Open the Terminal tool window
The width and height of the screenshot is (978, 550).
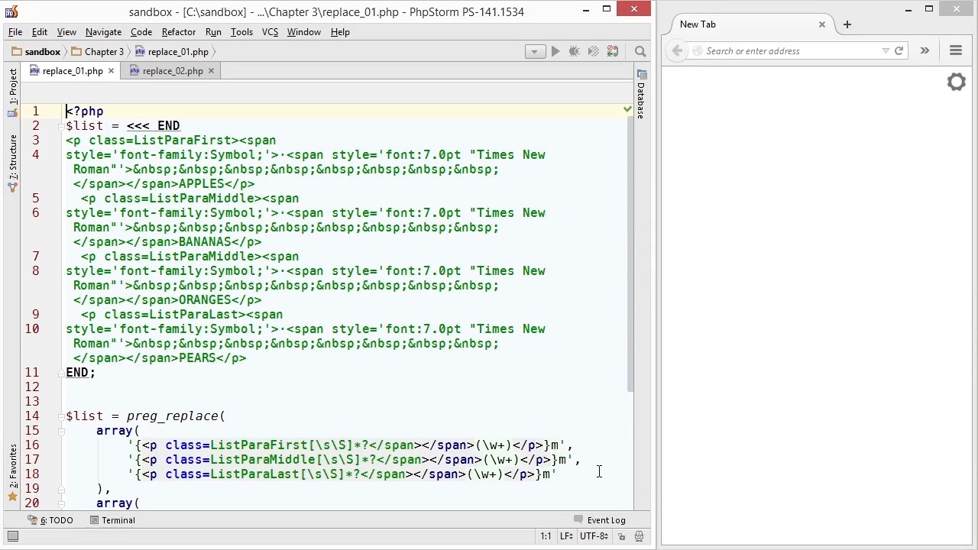point(112,520)
